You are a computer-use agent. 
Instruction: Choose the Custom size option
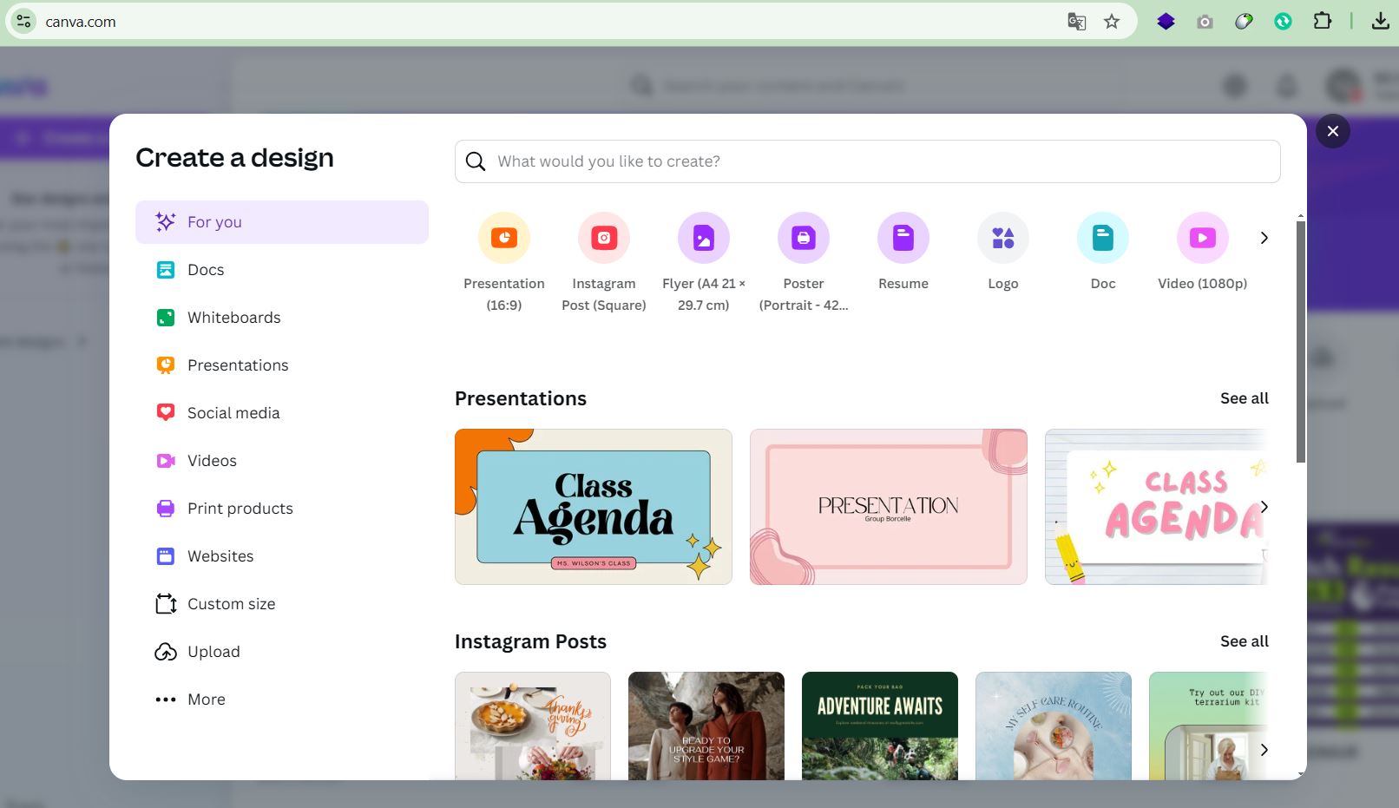click(282, 604)
